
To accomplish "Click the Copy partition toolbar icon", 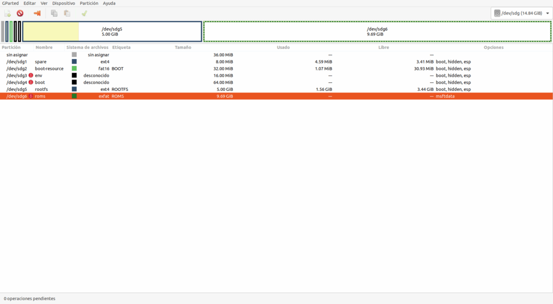I will 54,13.
